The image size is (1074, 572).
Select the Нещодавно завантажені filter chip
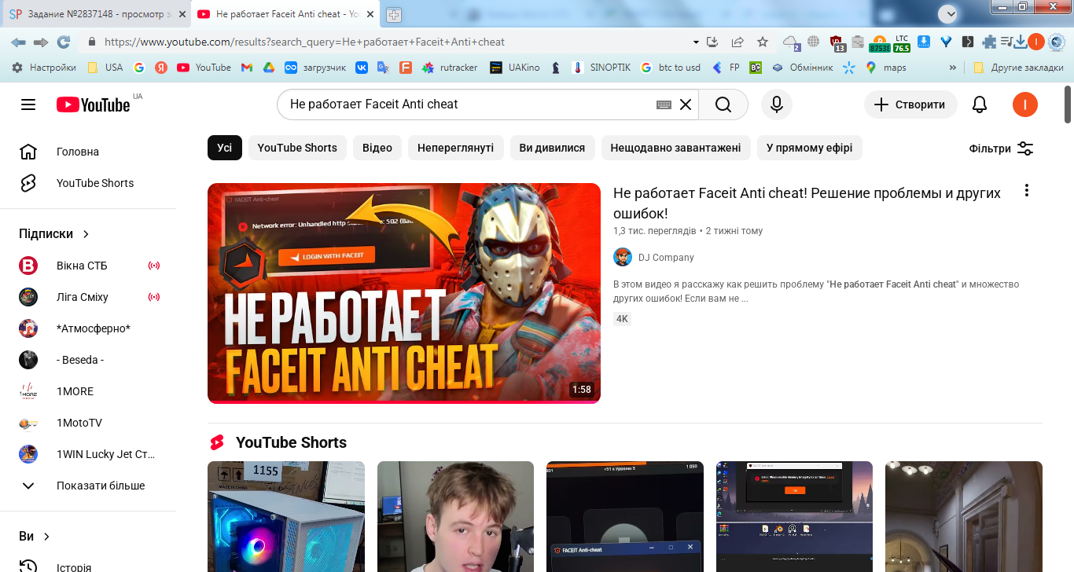(676, 148)
